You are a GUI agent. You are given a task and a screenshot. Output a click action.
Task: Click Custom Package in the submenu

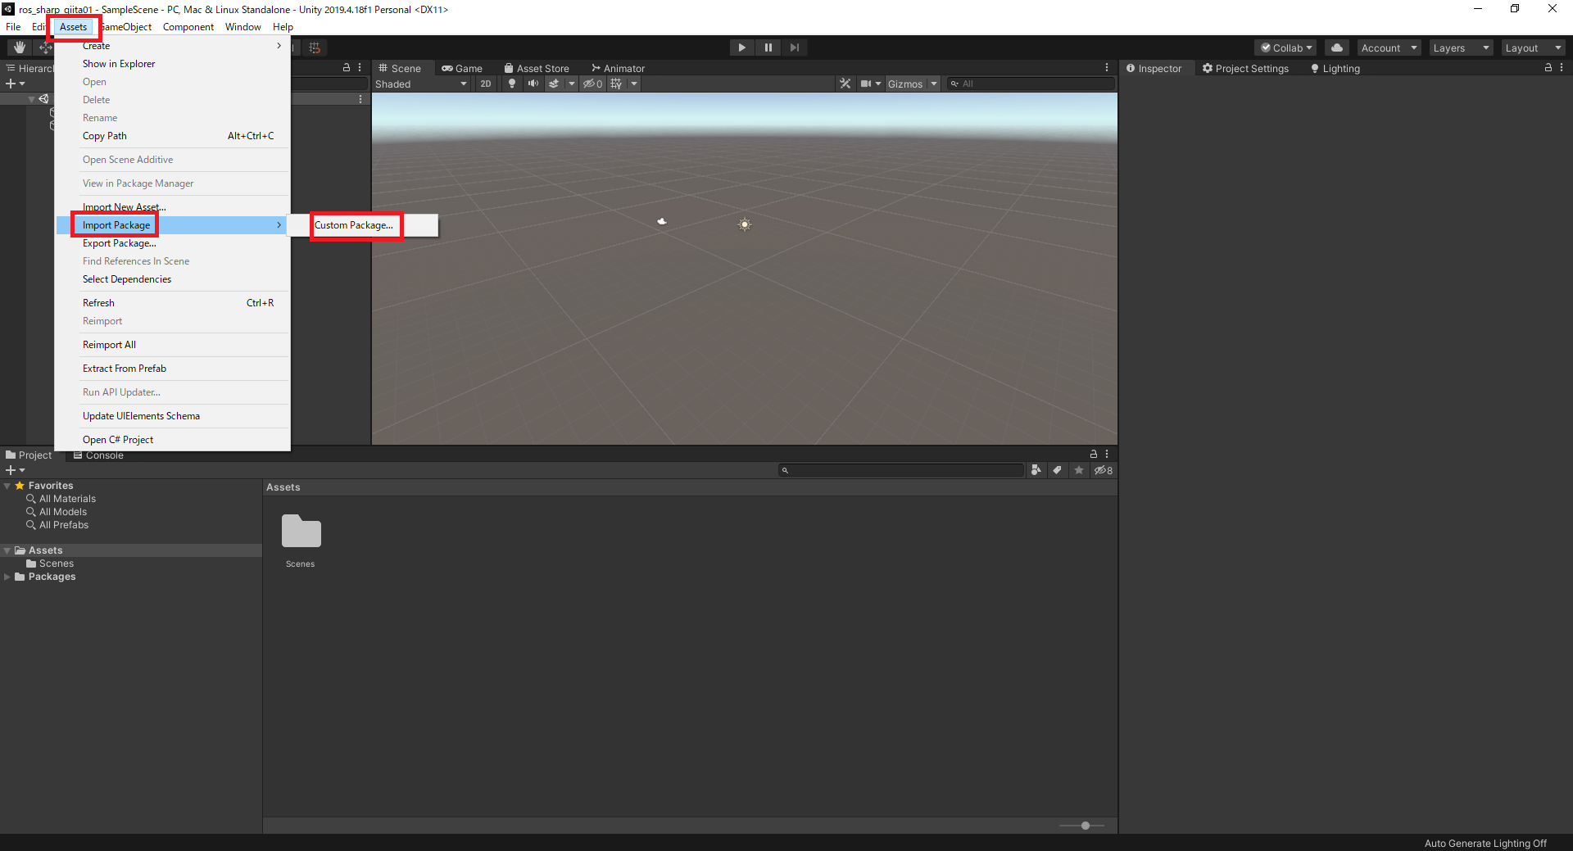coord(354,224)
